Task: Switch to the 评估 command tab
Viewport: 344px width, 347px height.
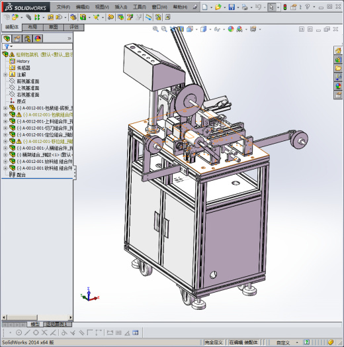Action: 74,27
